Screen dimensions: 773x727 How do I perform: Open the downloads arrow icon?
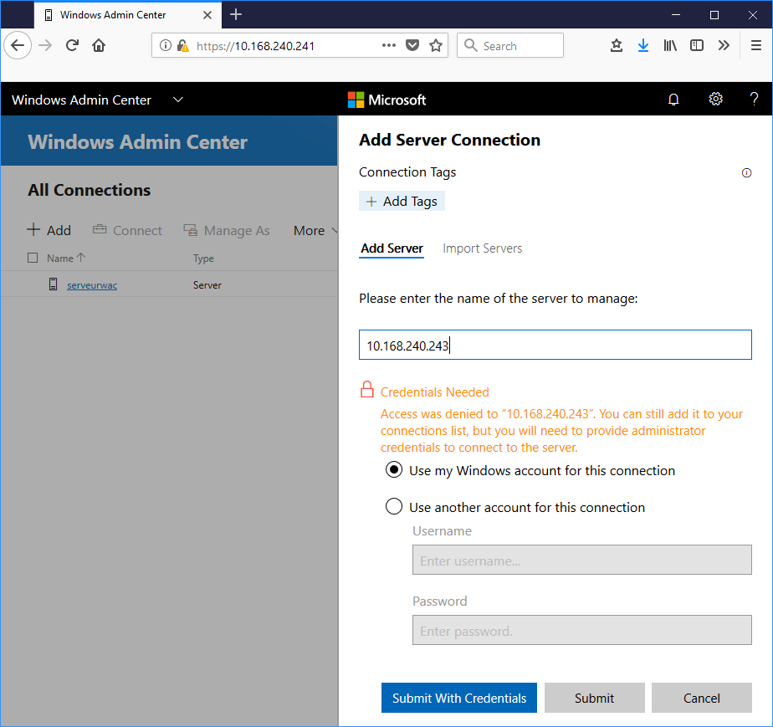pyautogui.click(x=642, y=45)
